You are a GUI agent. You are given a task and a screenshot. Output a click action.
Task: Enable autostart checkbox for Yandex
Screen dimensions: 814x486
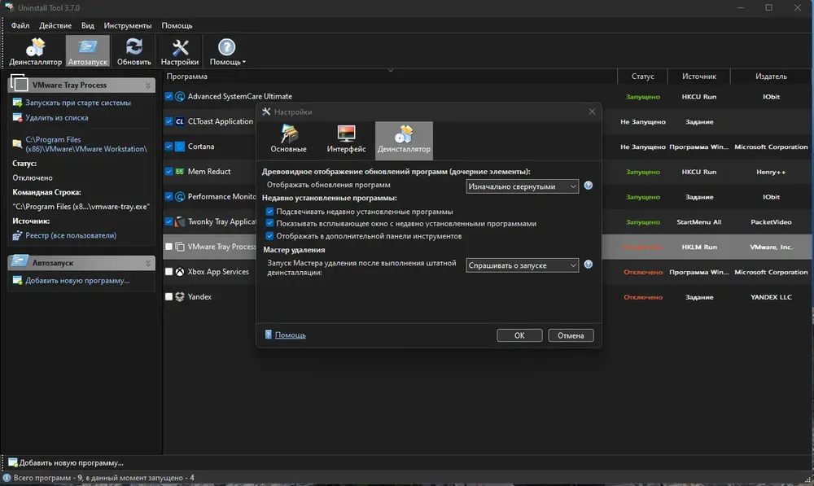pyautogui.click(x=168, y=296)
